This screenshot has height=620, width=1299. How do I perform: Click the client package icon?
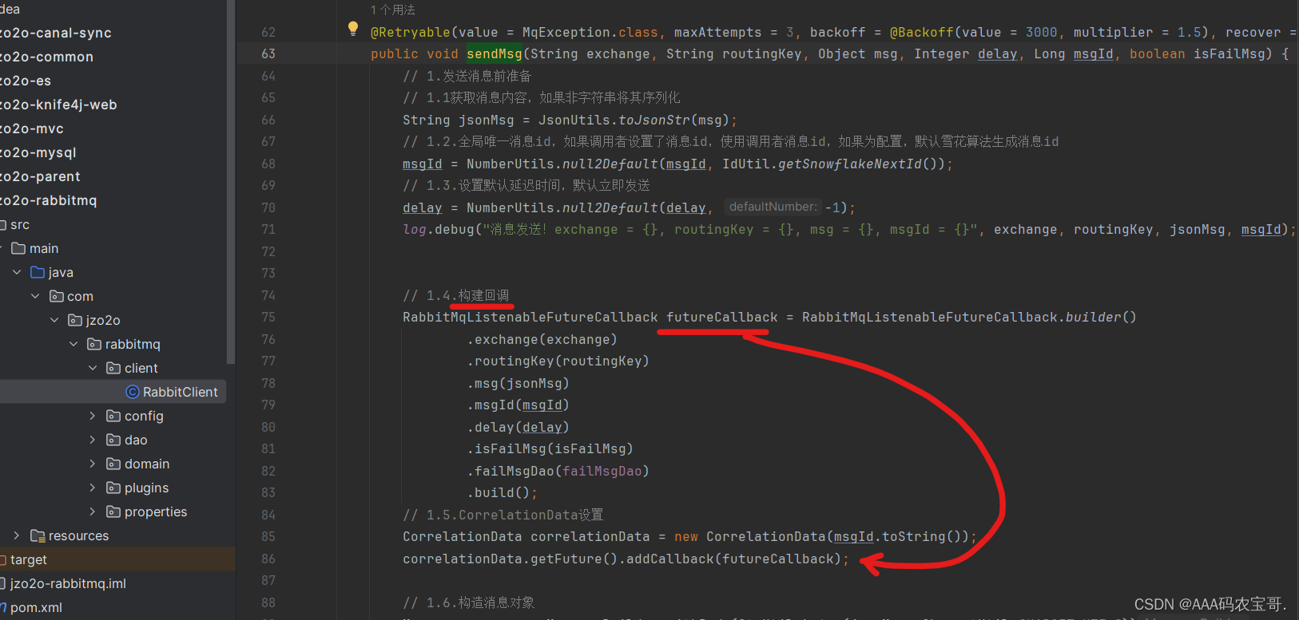point(113,368)
